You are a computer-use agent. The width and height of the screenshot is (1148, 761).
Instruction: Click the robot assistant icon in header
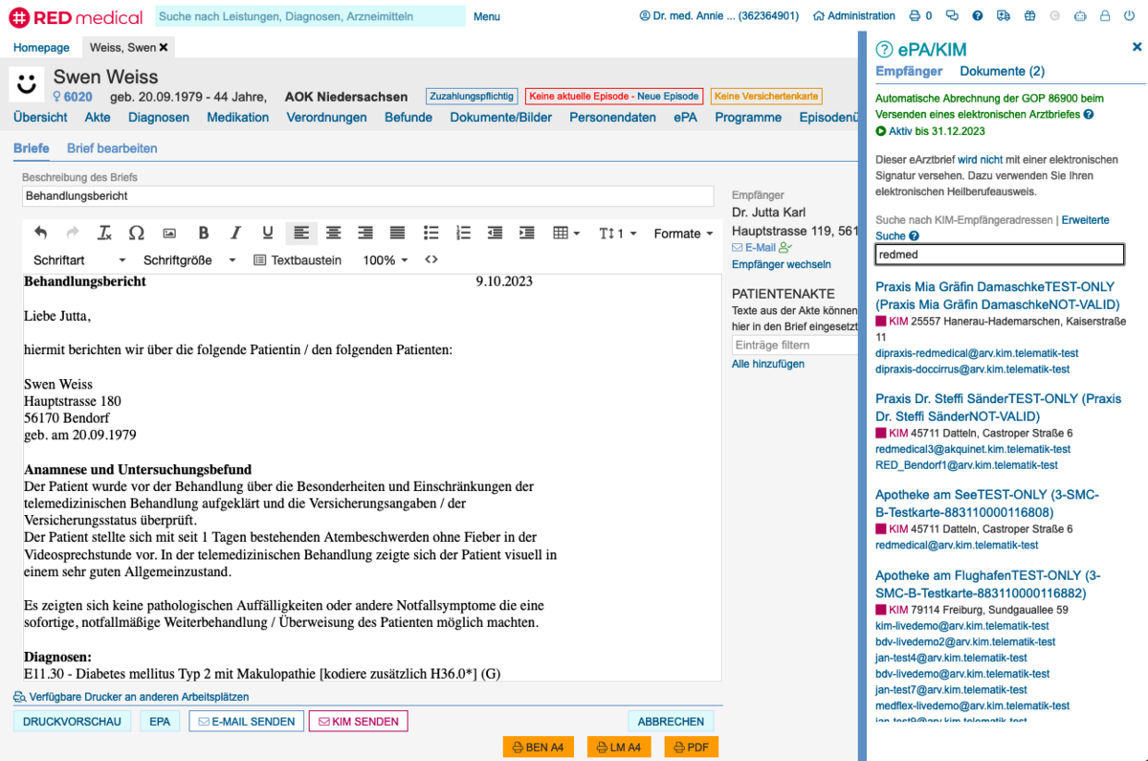(1081, 16)
